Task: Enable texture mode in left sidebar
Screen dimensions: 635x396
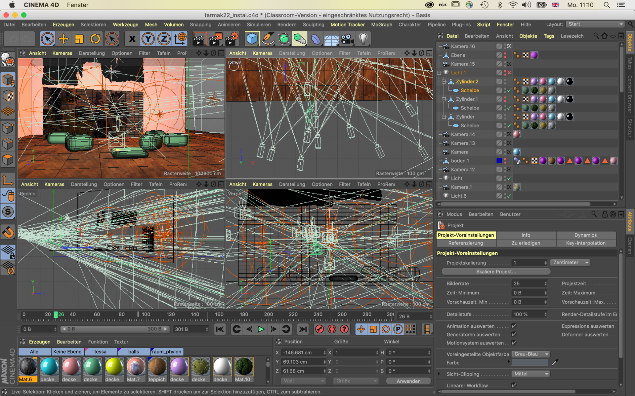Action: point(8,96)
